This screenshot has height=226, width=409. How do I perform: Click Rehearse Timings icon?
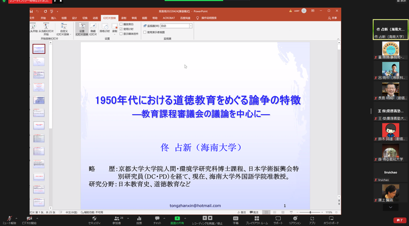point(105,28)
